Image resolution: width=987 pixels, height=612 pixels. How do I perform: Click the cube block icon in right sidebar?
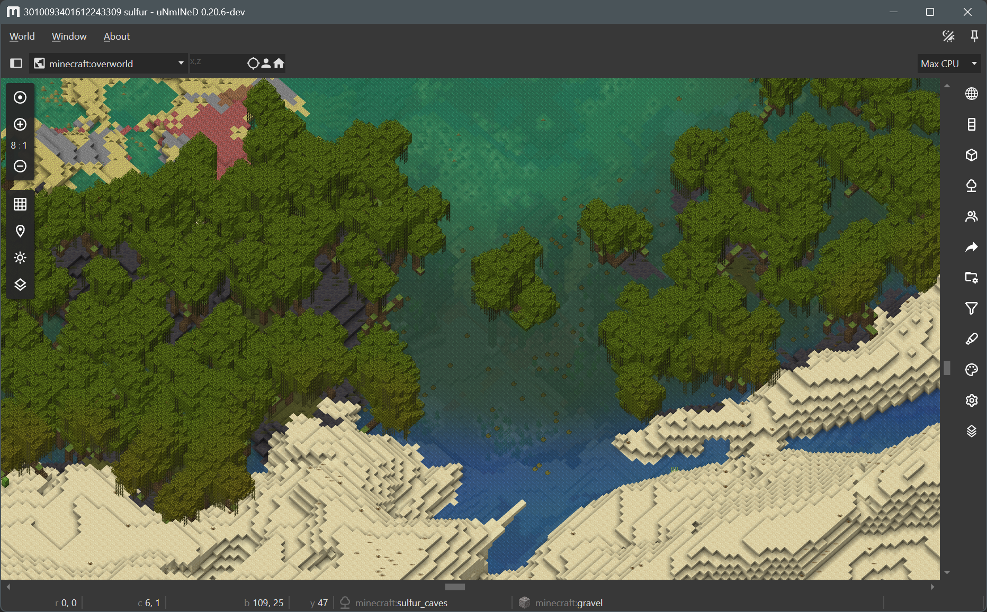(971, 155)
